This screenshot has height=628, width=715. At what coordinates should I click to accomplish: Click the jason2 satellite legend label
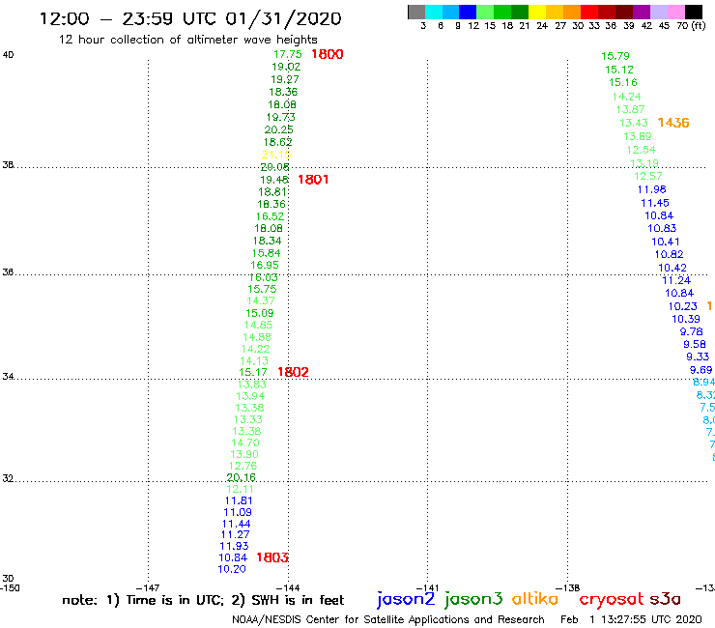[x=406, y=599]
